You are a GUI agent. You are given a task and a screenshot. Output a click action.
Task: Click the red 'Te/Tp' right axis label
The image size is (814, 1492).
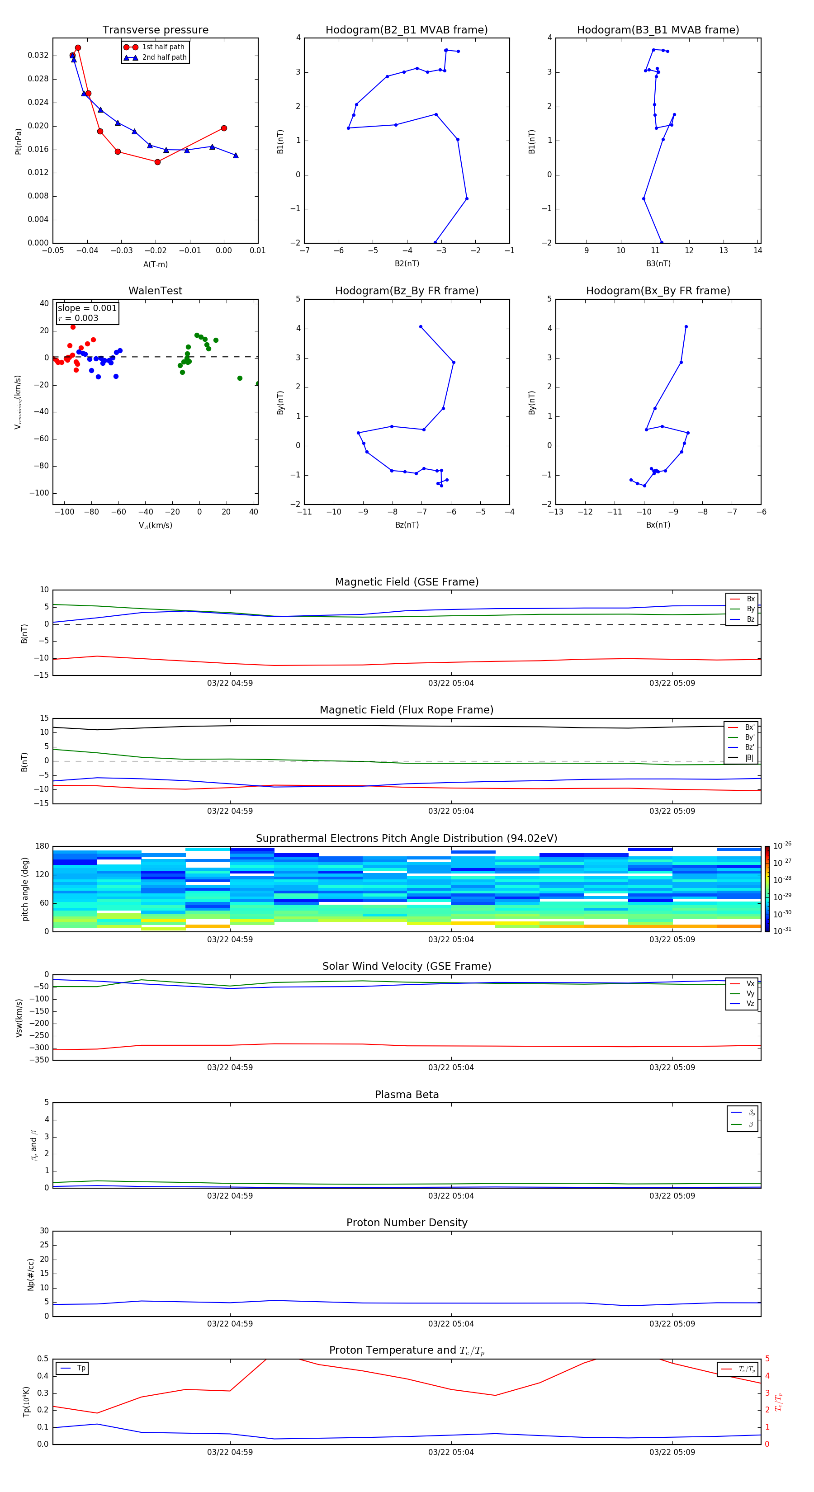(x=778, y=1402)
